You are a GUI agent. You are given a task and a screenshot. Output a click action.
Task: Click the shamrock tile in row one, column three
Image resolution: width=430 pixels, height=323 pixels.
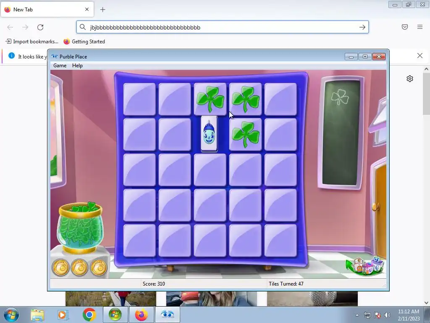[210, 99]
